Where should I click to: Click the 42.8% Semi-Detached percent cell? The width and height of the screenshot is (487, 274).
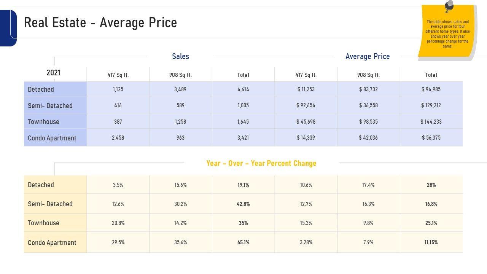pyautogui.click(x=243, y=204)
